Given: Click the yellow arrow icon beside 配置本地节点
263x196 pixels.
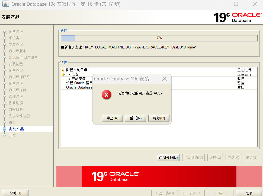Looking at the screenshot, I should pyautogui.click(x=63, y=70).
